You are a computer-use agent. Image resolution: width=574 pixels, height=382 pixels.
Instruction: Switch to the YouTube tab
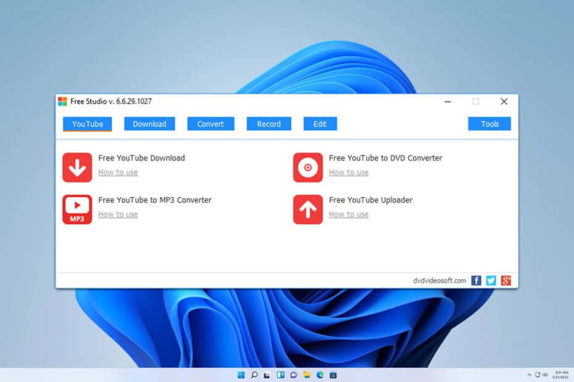point(88,124)
